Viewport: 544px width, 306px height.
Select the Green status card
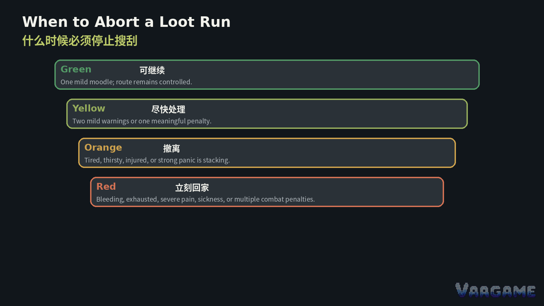point(267,75)
